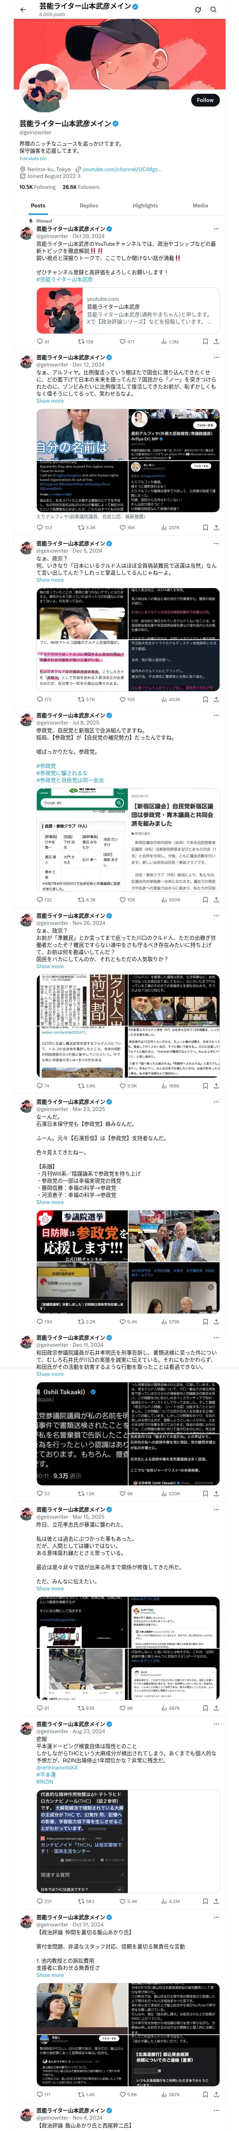
Task: Click the Translate bio link
Action: coord(33,159)
